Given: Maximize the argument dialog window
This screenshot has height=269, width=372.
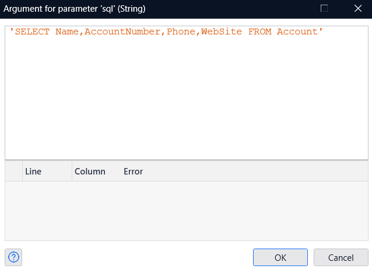Looking at the screenshot, I should tap(324, 9).
